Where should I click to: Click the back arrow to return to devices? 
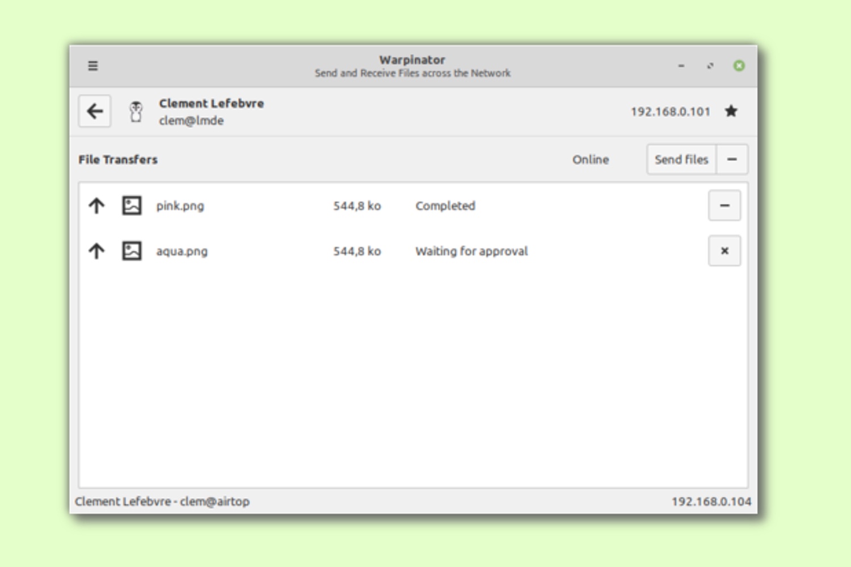click(x=94, y=111)
